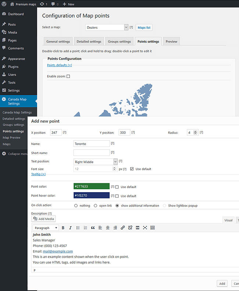Pick the Point hover color #1f3270 swatch
The height and width of the screenshot is (291, 239).
(x=92, y=195)
